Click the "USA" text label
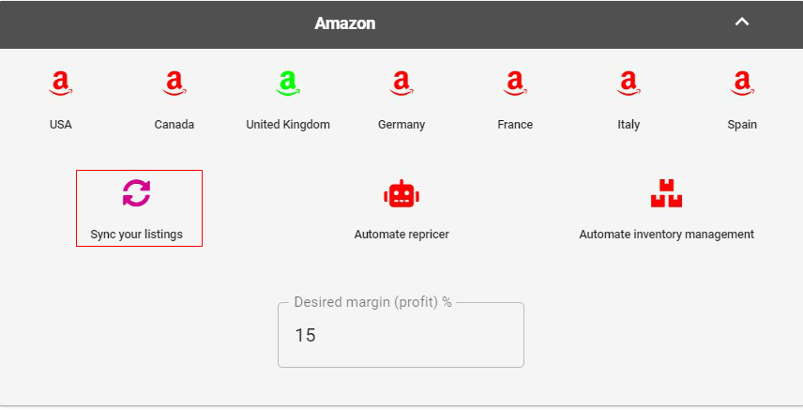 (x=60, y=125)
